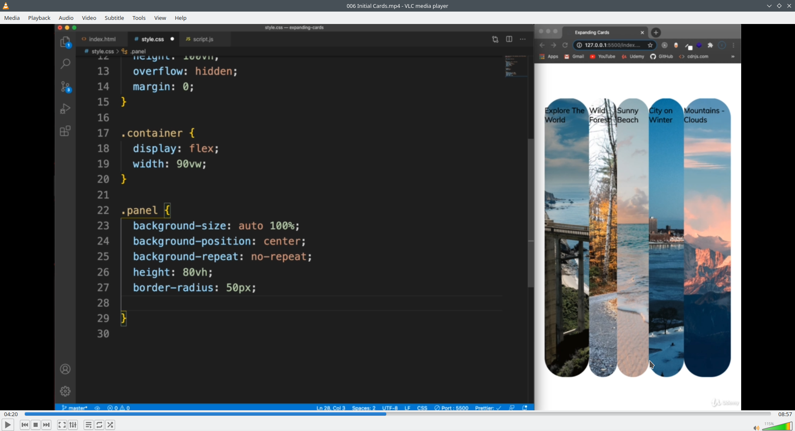Click CSS language mode selector

[422, 408]
